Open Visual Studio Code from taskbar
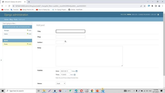165x93 pixels. point(103,91)
